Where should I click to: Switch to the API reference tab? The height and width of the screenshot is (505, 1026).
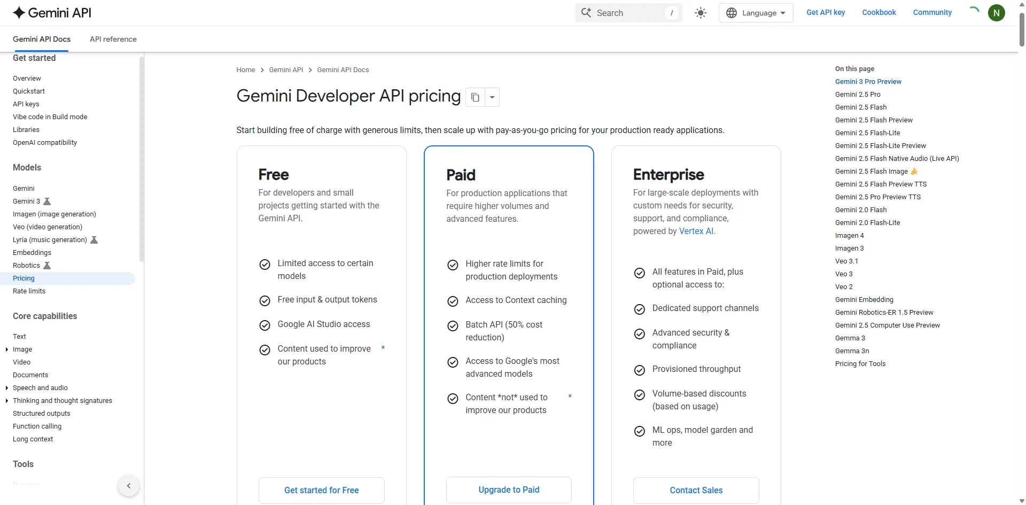[113, 39]
